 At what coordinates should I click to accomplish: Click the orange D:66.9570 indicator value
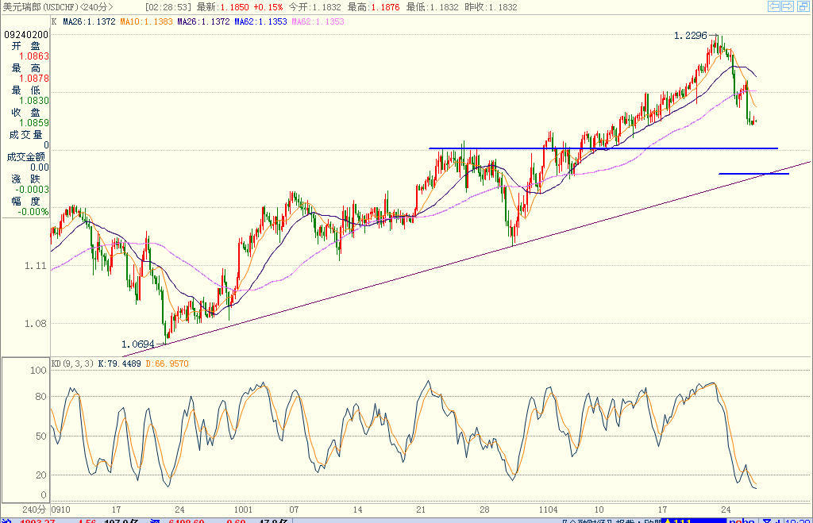(x=167, y=363)
